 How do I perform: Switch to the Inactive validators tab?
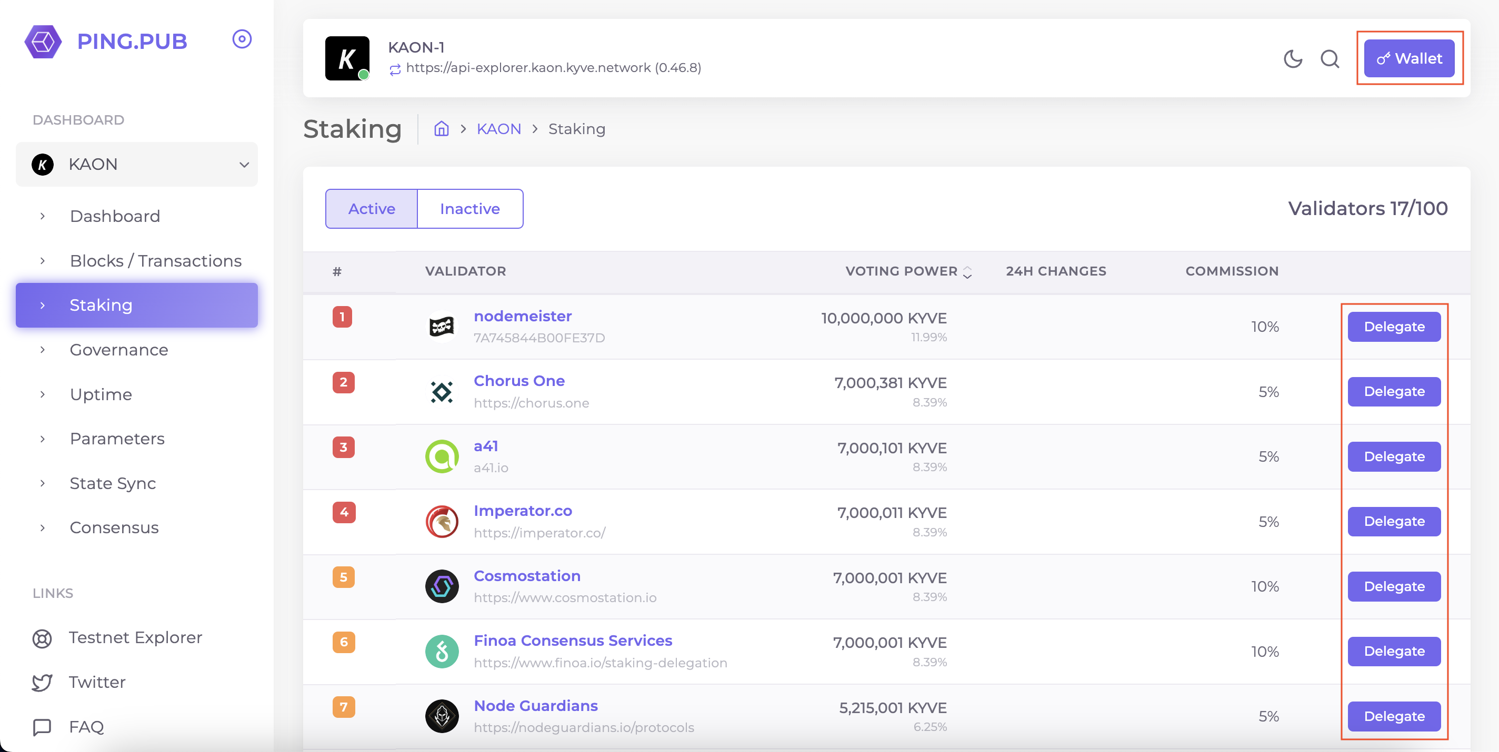[x=469, y=209]
